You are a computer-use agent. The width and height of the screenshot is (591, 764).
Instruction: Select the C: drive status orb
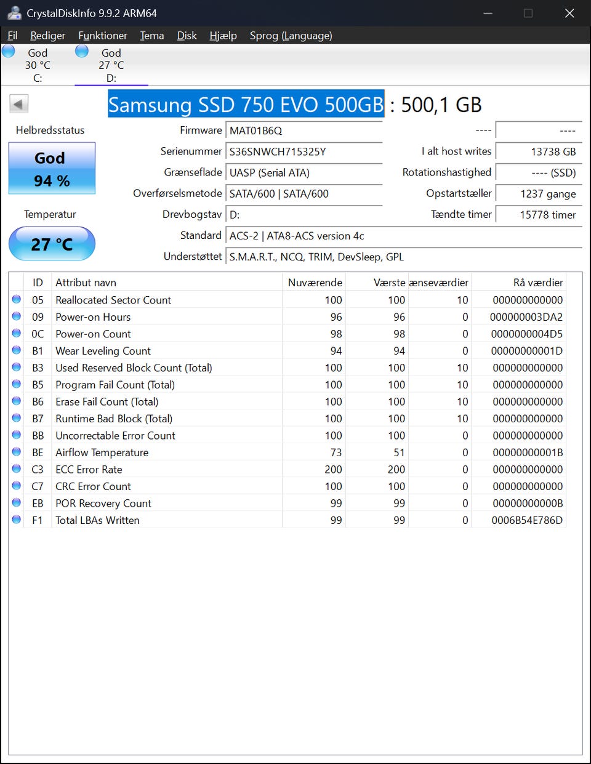[x=9, y=51]
